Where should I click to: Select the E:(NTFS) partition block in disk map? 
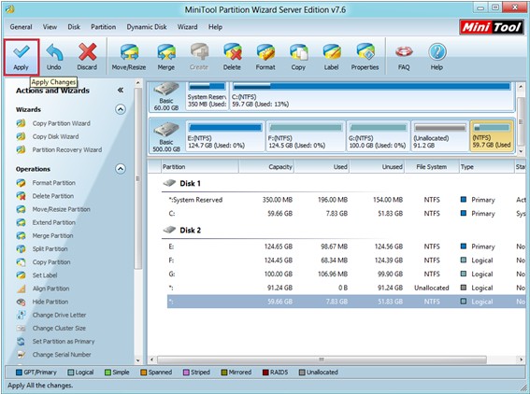coord(225,136)
